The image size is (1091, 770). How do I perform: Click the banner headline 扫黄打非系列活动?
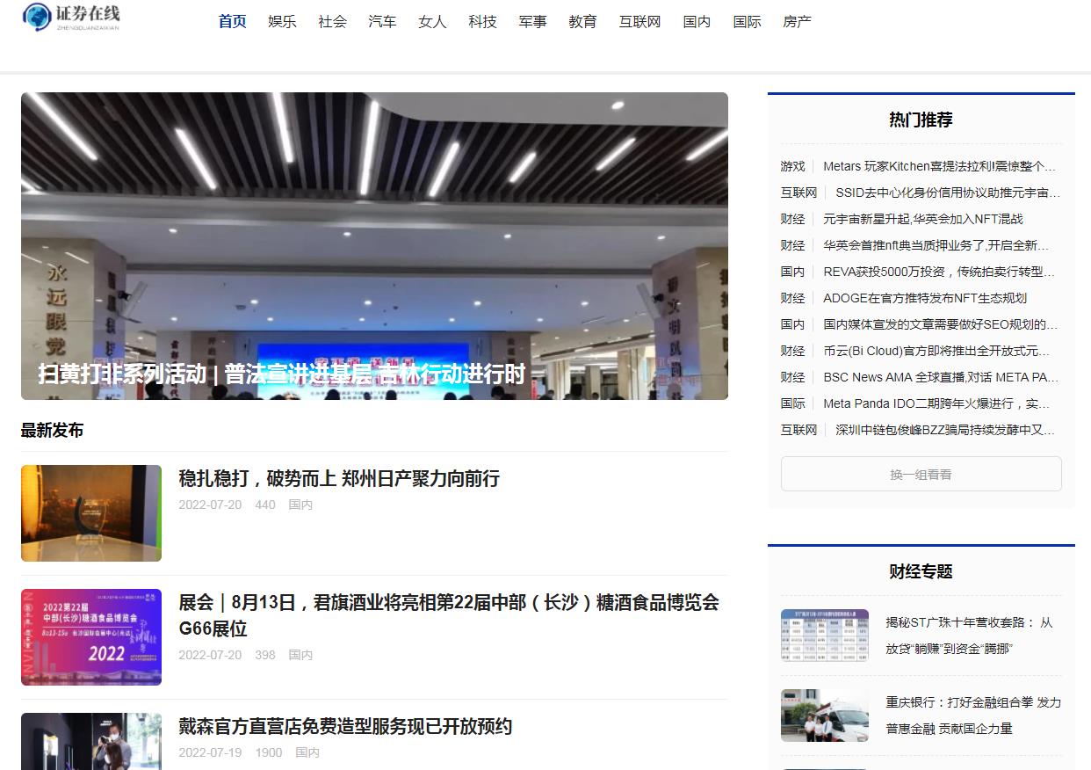(281, 374)
